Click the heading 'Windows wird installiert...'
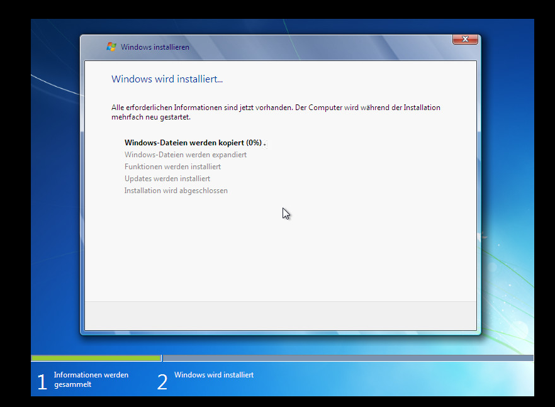This screenshot has height=407, width=555. (x=167, y=79)
